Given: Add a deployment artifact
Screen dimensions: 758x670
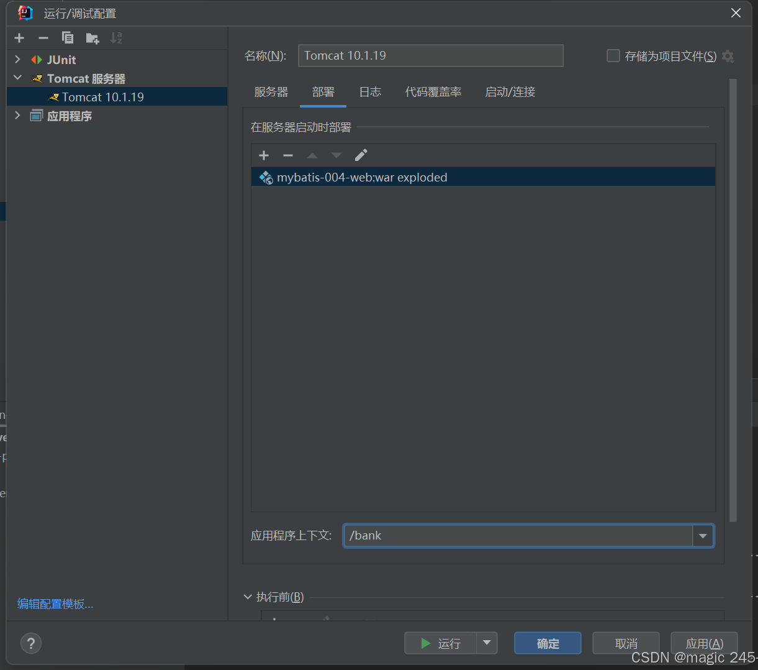Looking at the screenshot, I should click(x=264, y=155).
